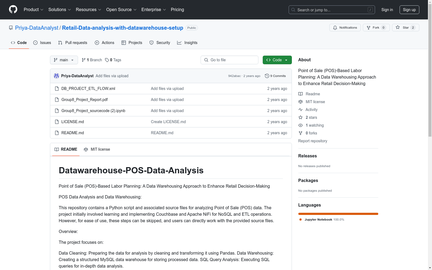Click the Activity pulse icon

[x=301, y=110]
